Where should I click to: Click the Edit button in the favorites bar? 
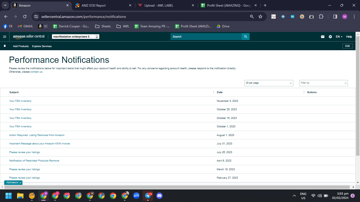348,46
